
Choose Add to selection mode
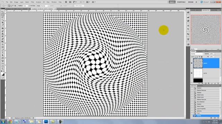[11, 6]
